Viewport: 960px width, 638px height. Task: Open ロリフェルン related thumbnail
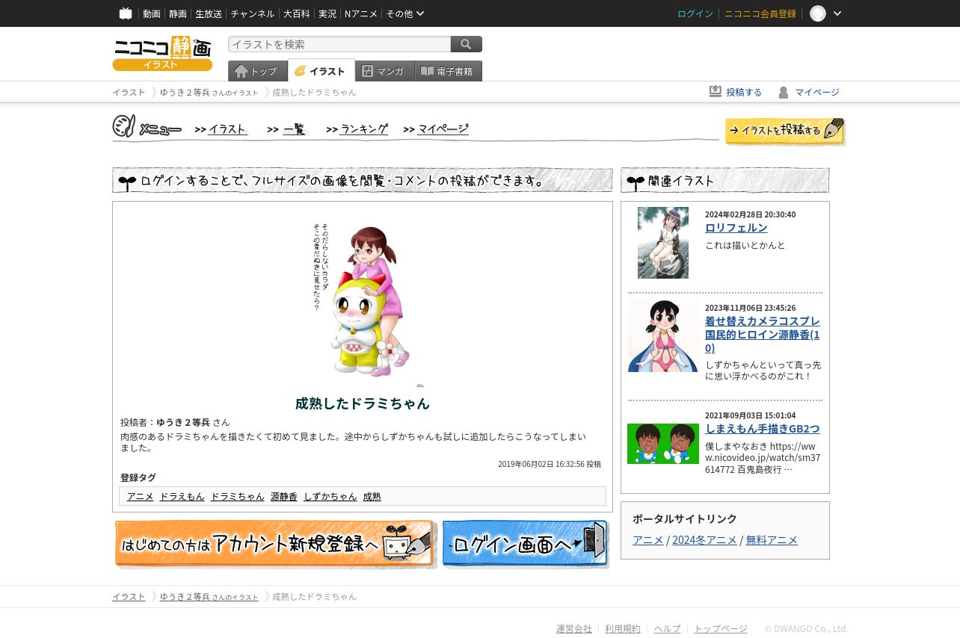click(663, 243)
